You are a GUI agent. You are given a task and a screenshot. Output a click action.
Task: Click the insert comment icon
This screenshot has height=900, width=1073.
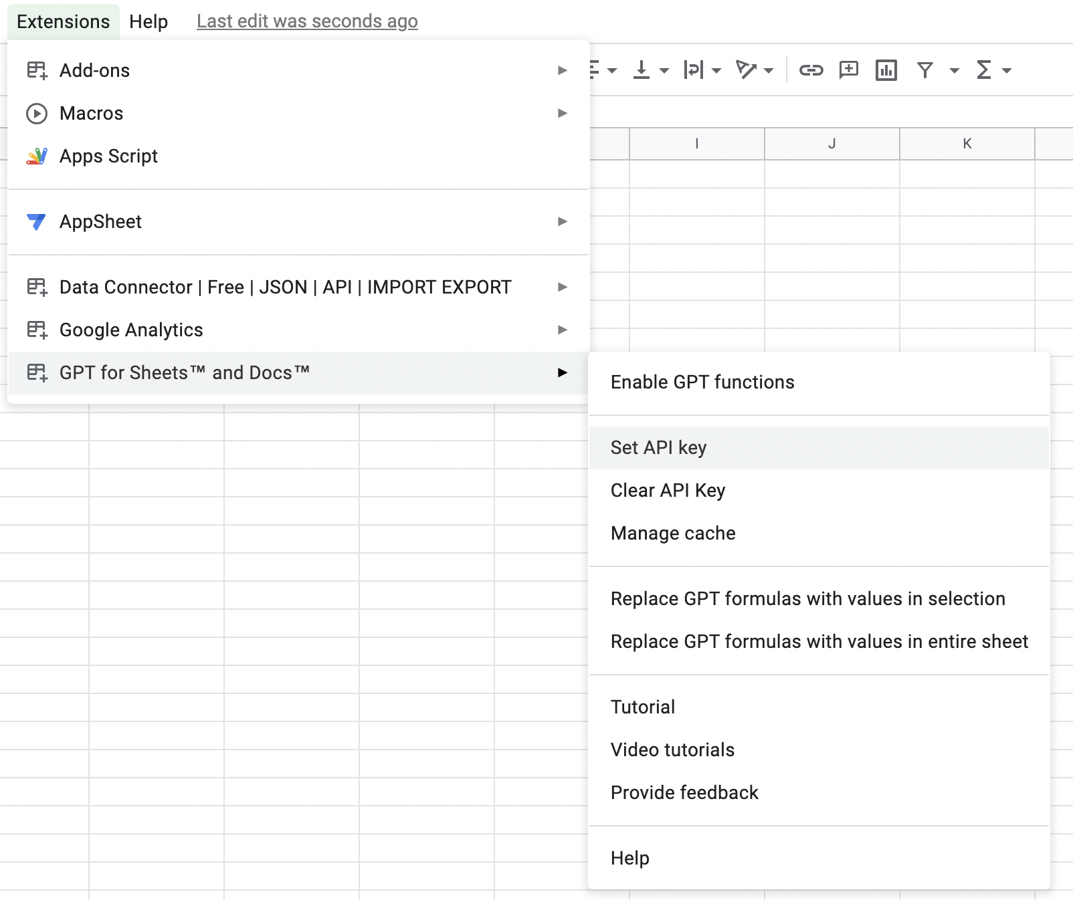(x=849, y=70)
